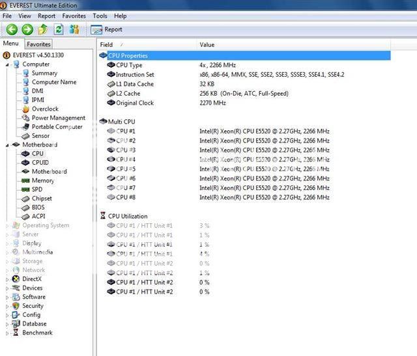This screenshot has height=356, width=417.
Task: Open the Report menu
Action: tap(46, 16)
